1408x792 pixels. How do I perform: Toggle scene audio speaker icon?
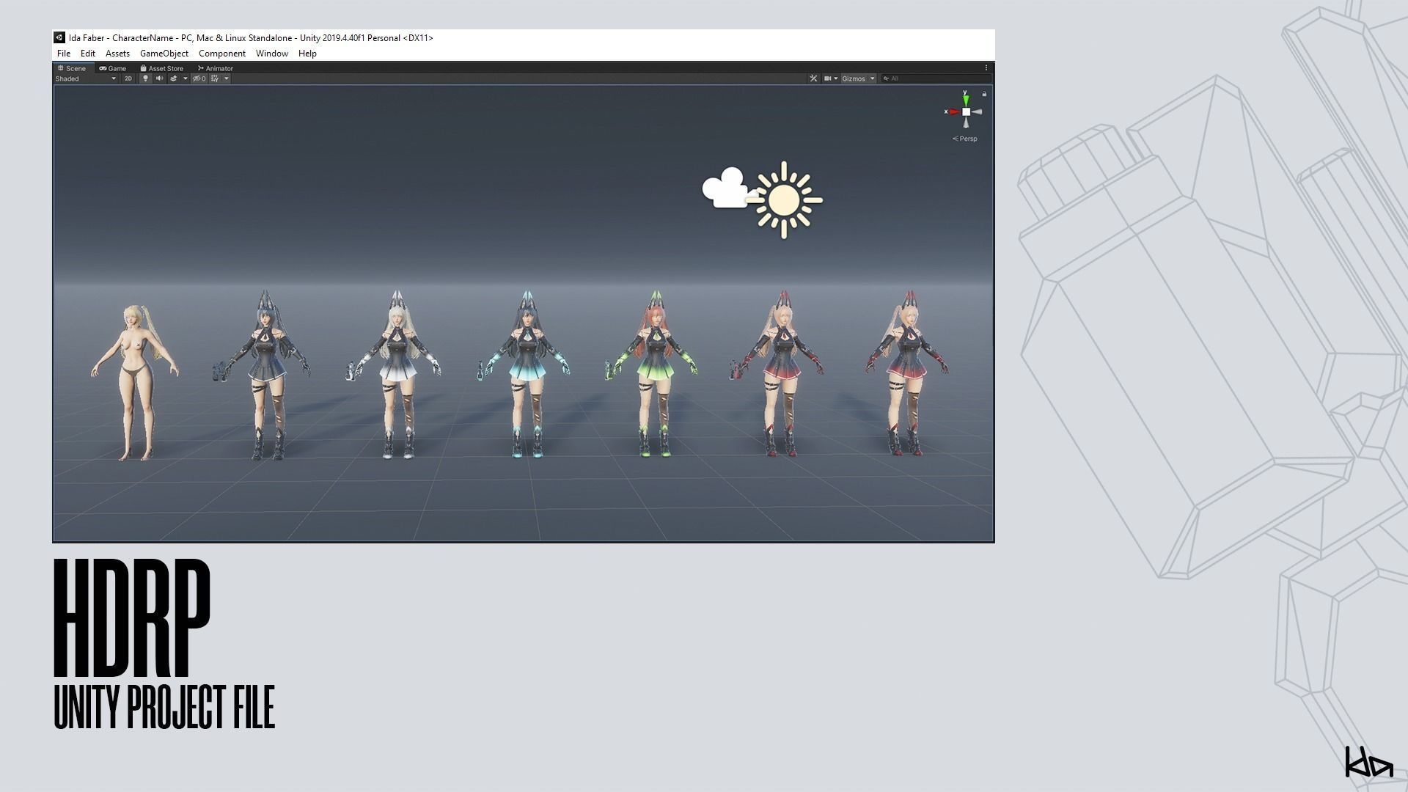[159, 78]
